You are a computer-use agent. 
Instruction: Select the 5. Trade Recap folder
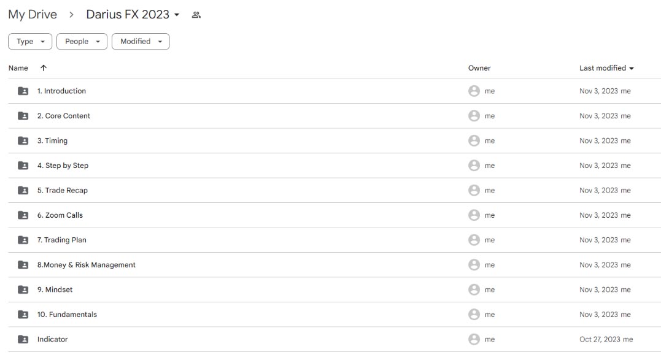click(x=334, y=190)
